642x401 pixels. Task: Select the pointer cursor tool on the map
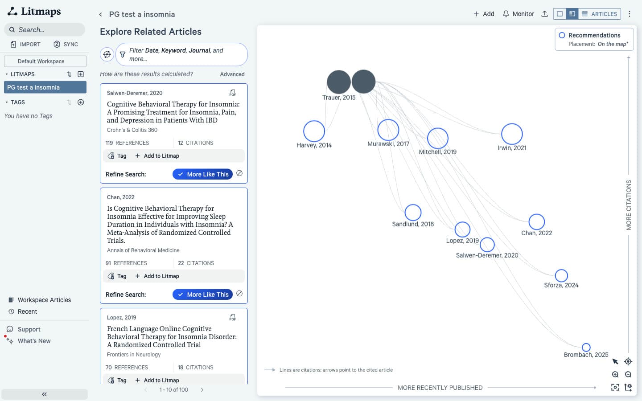pyautogui.click(x=615, y=361)
